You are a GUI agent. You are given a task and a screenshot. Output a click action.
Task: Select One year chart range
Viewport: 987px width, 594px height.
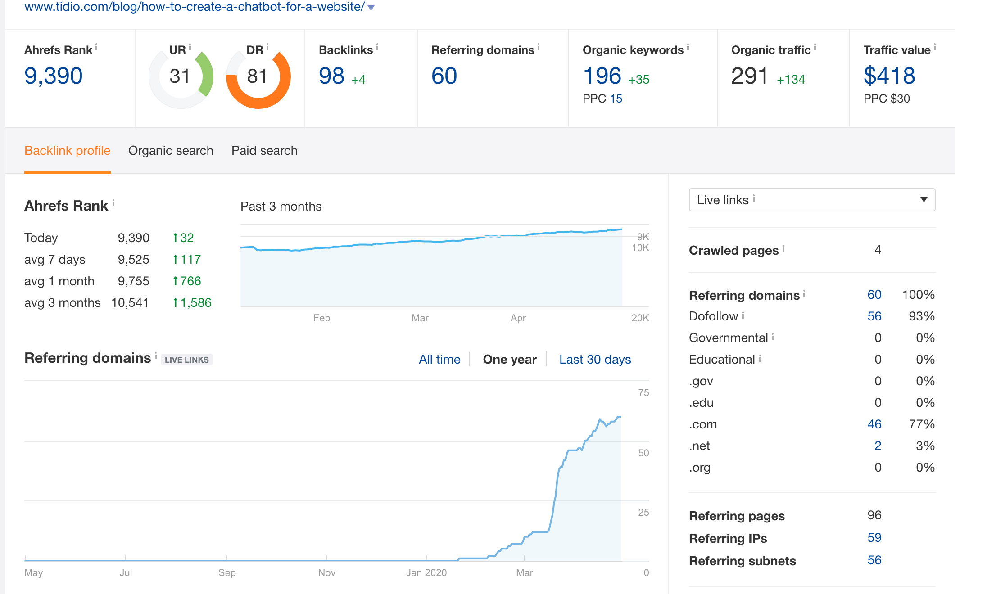[510, 359]
